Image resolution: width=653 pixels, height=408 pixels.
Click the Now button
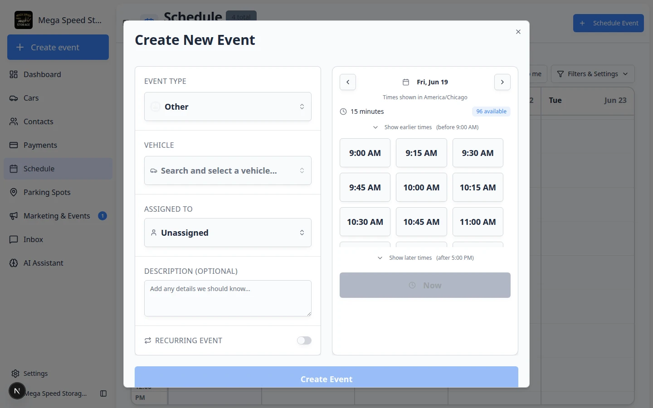(x=425, y=285)
